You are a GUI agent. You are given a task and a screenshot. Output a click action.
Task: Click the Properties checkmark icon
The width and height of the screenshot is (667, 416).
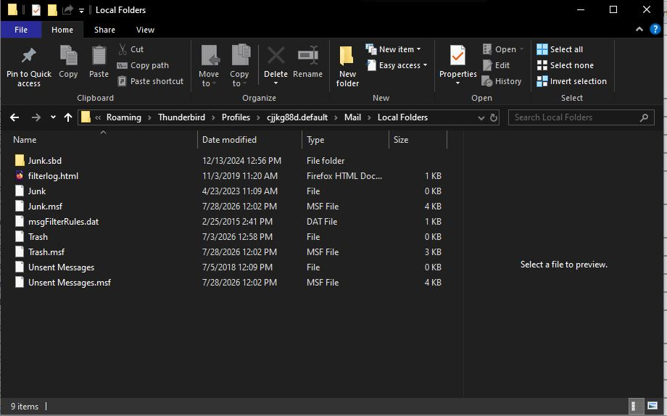457,56
